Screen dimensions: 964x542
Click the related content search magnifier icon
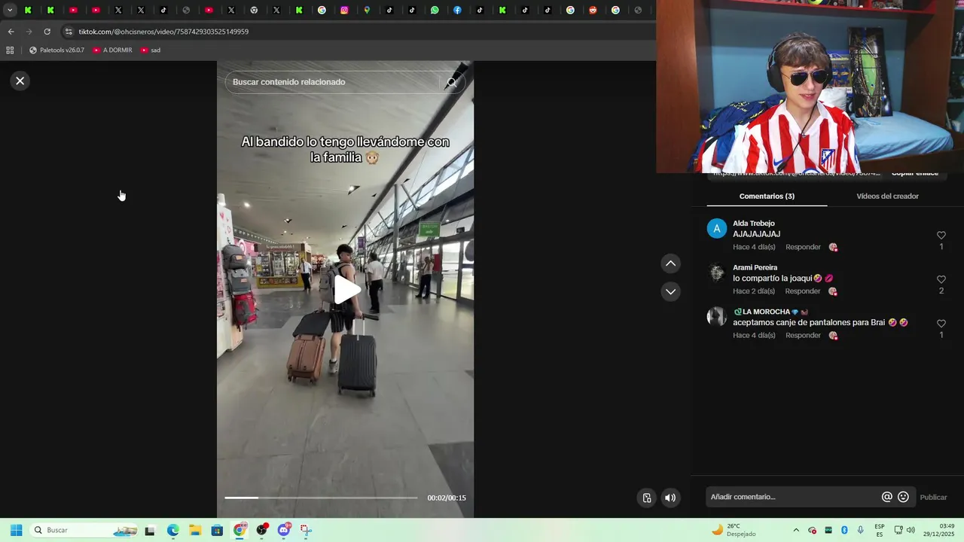pos(452,82)
